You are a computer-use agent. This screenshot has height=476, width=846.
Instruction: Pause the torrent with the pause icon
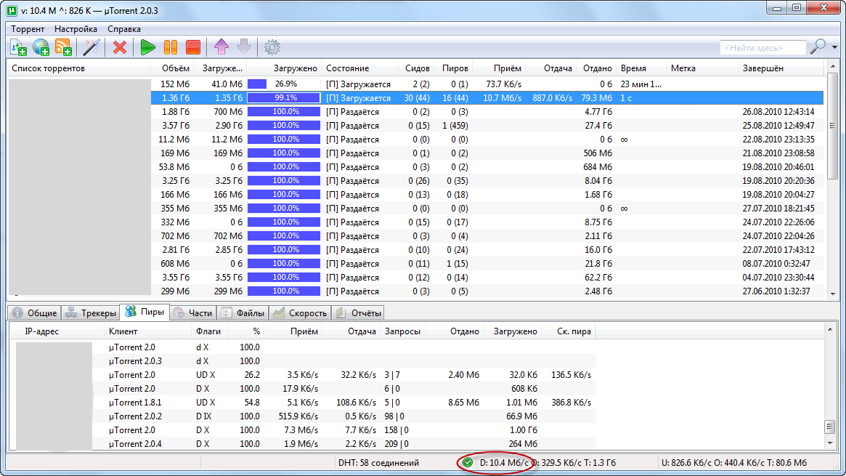point(170,47)
